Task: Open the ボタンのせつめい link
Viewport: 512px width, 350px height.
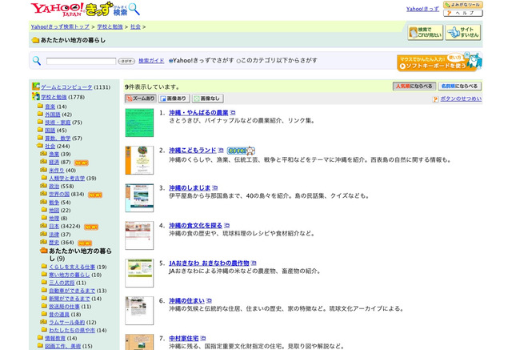Action: pos(461,99)
